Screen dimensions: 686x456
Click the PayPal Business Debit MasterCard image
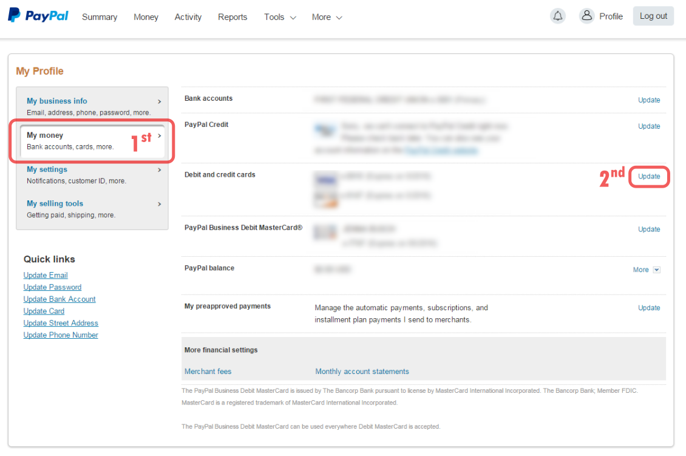click(325, 232)
